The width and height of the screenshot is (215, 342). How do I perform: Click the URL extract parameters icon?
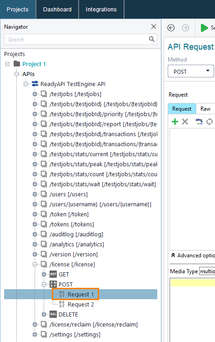point(199,122)
